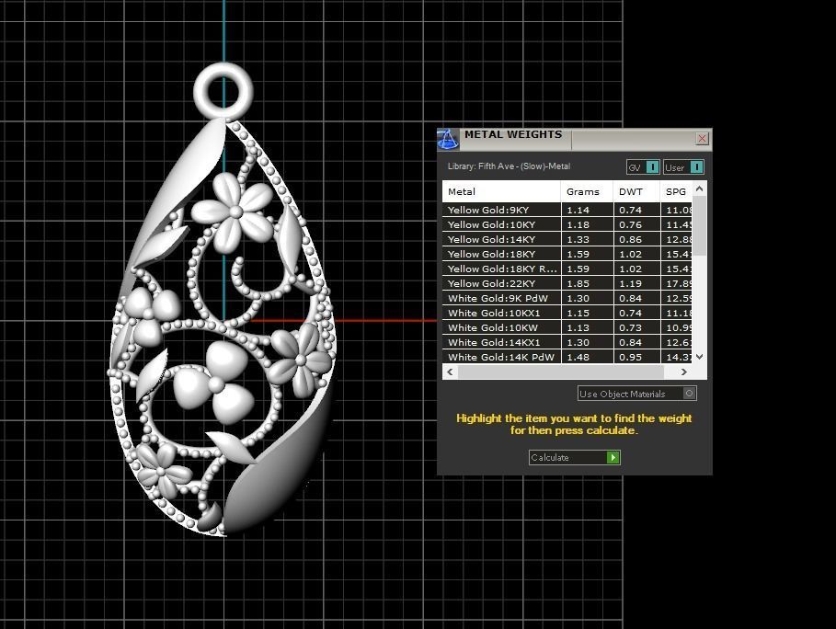Sort by the DWT column header
The width and height of the screenshot is (836, 629).
[636, 191]
